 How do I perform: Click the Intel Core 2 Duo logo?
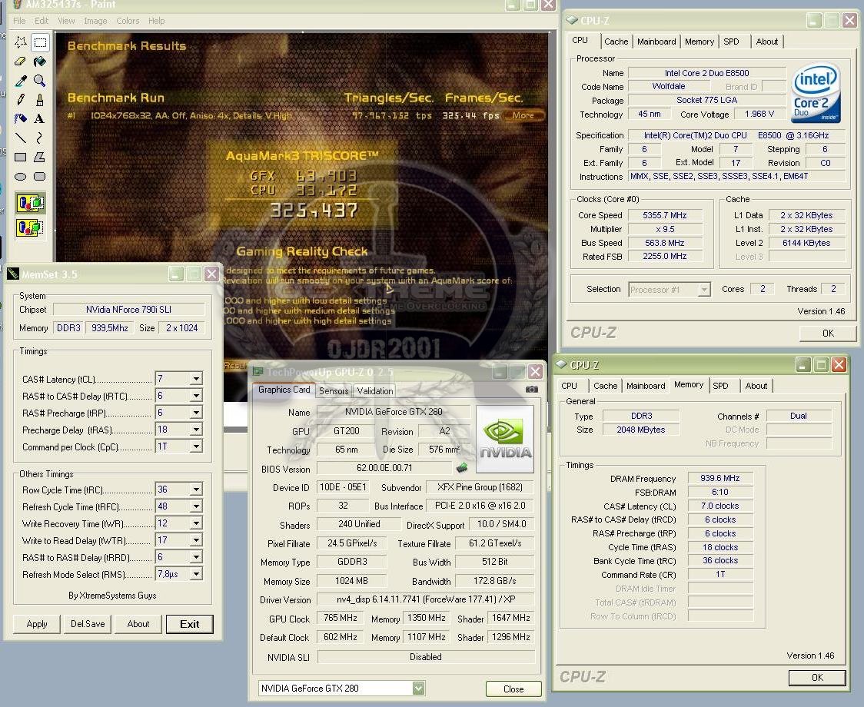(x=816, y=92)
